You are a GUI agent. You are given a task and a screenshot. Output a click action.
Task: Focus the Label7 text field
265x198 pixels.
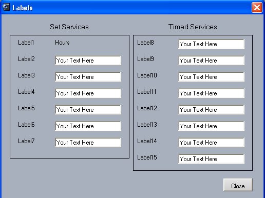tap(88, 143)
